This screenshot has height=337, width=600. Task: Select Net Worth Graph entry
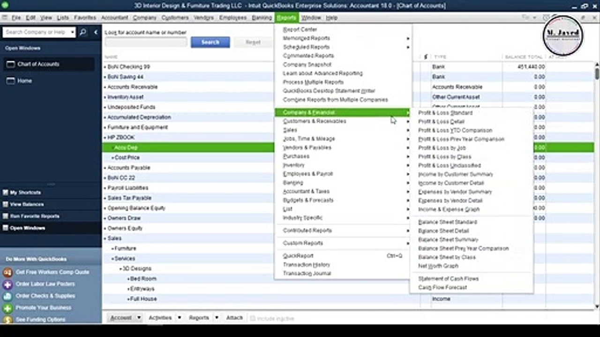coord(438,266)
